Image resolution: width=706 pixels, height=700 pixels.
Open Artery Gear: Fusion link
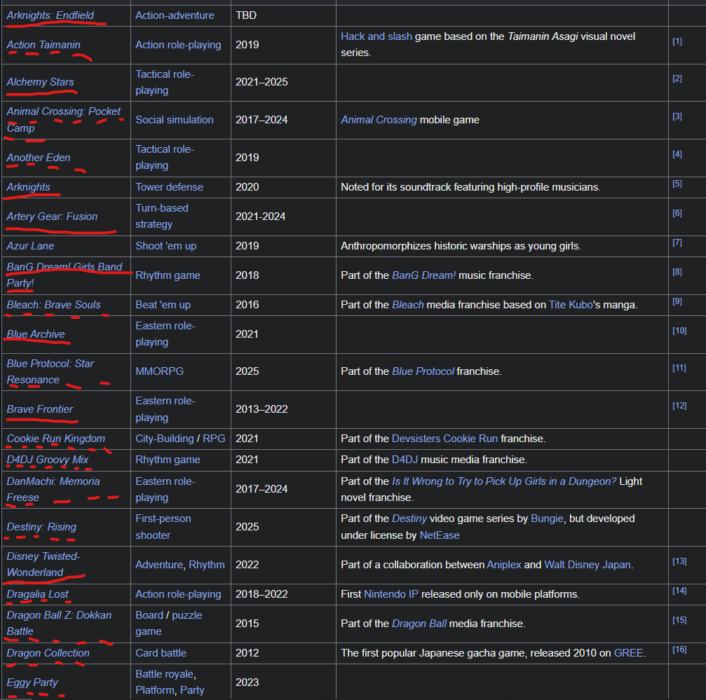(x=52, y=217)
